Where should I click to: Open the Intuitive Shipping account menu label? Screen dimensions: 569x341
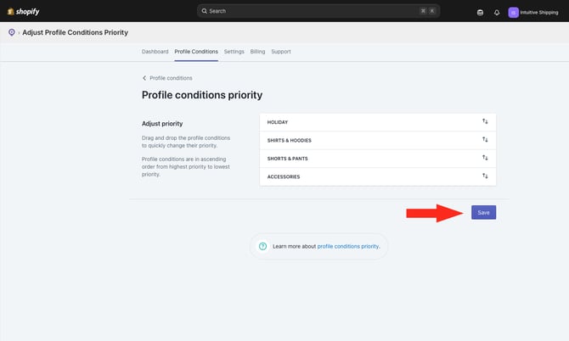[539, 13]
